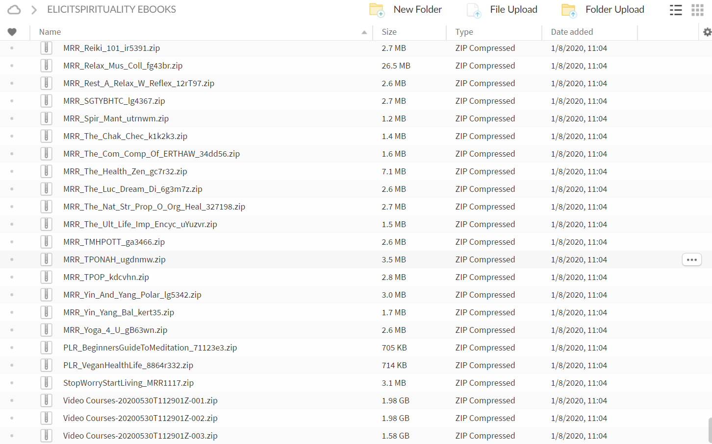The width and height of the screenshot is (712, 444).
Task: Click the vertical scrollbar thumb
Action: point(710,431)
